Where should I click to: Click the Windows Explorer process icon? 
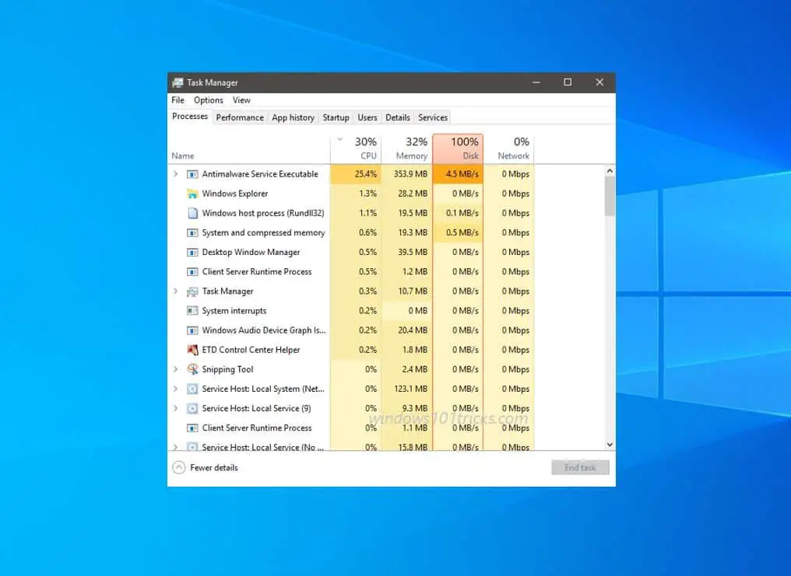(x=192, y=194)
